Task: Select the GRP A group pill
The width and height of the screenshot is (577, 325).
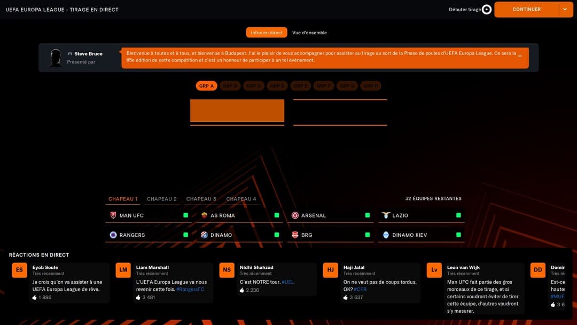Action: click(x=206, y=86)
